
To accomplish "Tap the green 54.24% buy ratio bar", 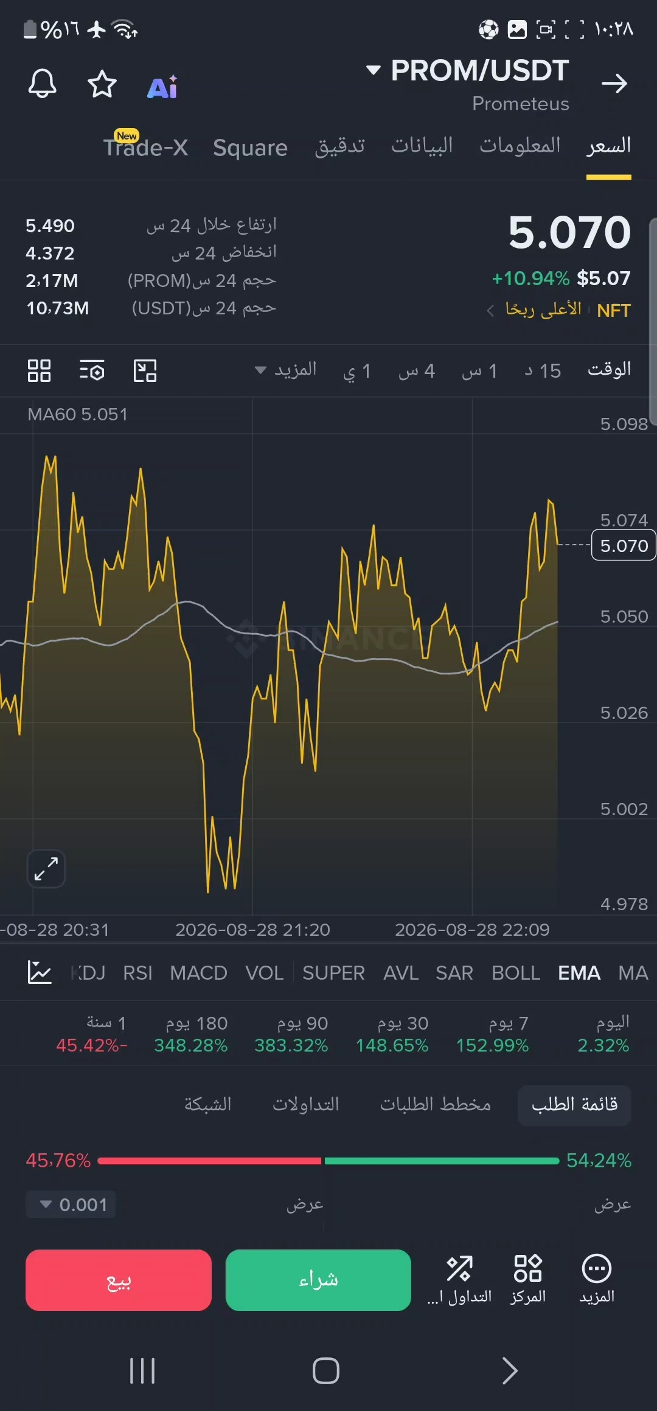I will pyautogui.click(x=442, y=1161).
